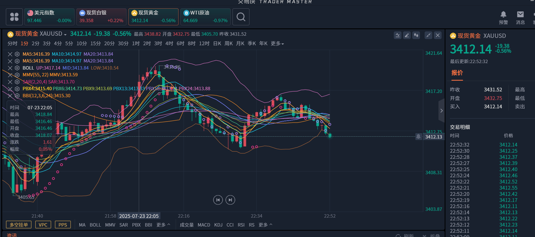The height and width of the screenshot is (237, 535).
Task: Select the 报价 tab in quote panel
Action: [457, 73]
